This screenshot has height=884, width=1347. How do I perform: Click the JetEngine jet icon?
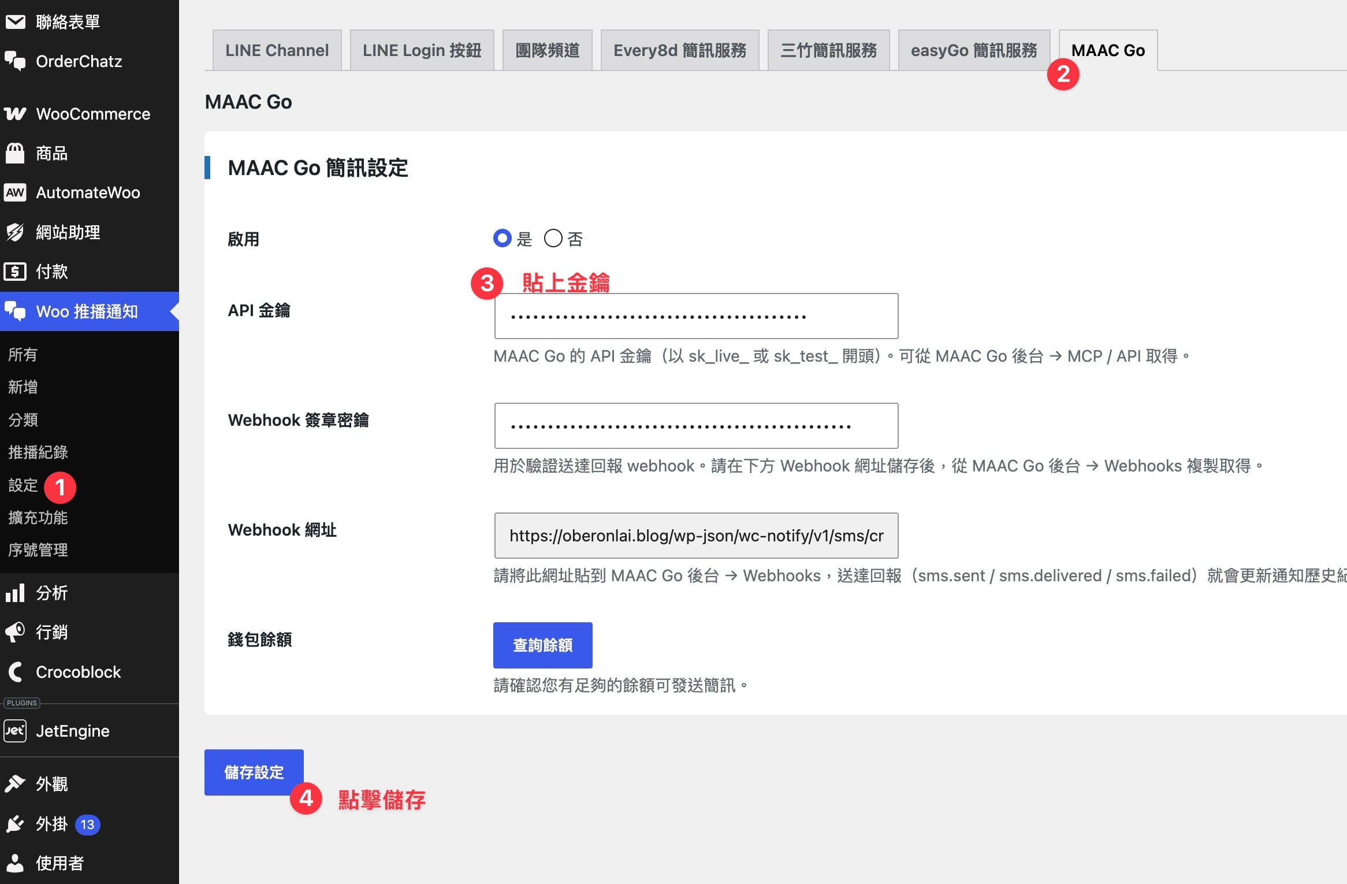coord(16,731)
